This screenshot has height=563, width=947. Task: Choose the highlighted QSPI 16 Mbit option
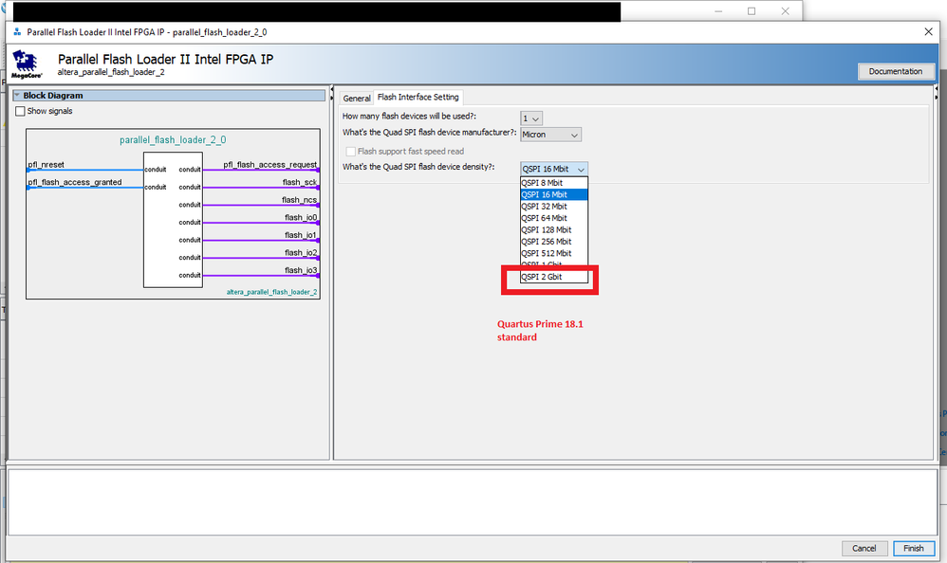pyautogui.click(x=554, y=194)
